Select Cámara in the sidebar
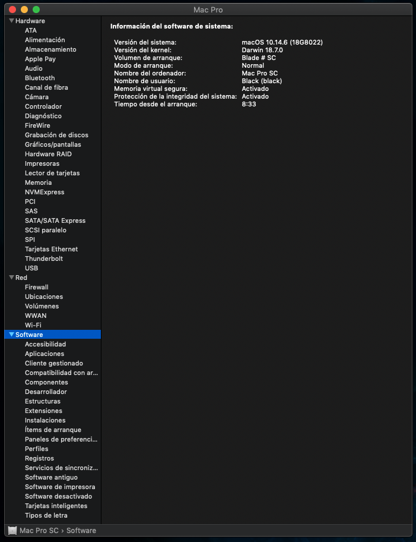 click(37, 97)
